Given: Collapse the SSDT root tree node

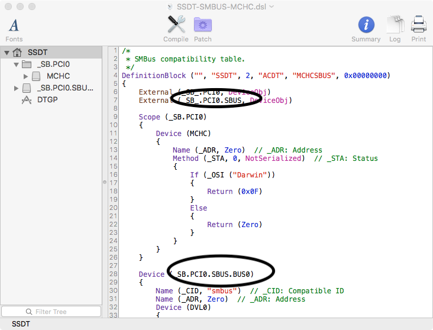Looking at the screenshot, I should (x=7, y=52).
